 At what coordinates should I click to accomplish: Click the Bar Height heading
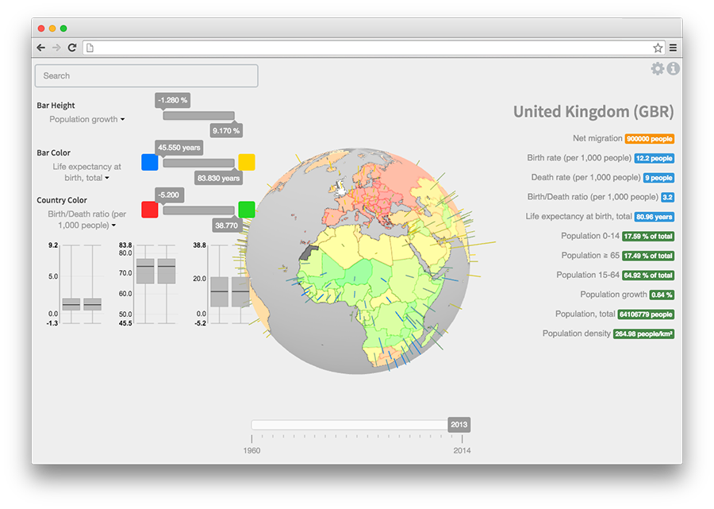56,106
